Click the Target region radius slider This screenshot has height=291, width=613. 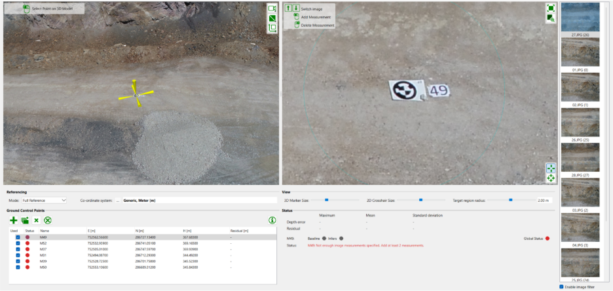[510, 199]
